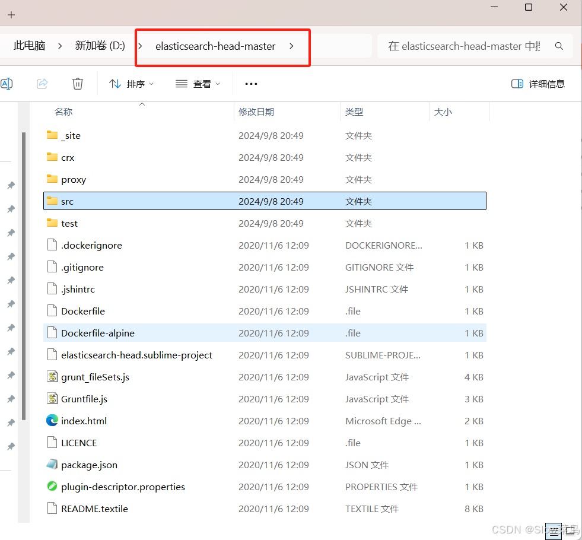This screenshot has width=582, height=540.
Task: Select the file name Gruntfile.js
Action: 84,399
